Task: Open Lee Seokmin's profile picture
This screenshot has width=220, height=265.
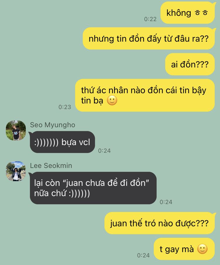Action: 16,171
